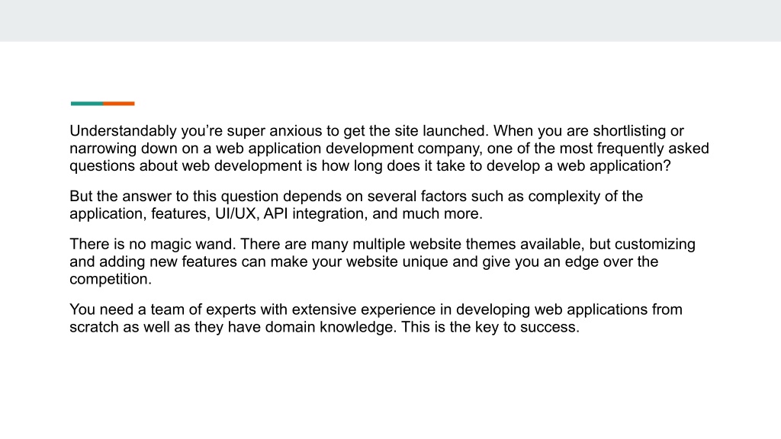The width and height of the screenshot is (781, 439).
Task: Click the text "frequently asked"
Action: (653, 149)
